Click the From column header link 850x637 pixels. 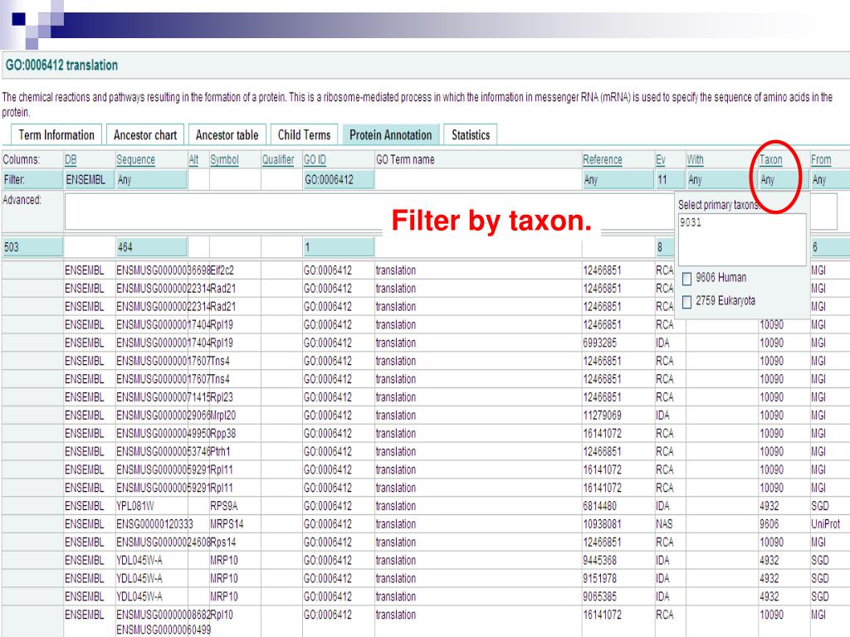[821, 160]
